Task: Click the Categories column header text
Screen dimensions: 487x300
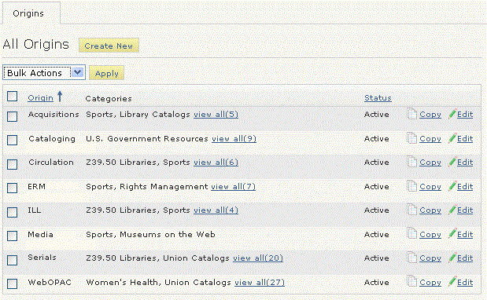Action: 109,98
